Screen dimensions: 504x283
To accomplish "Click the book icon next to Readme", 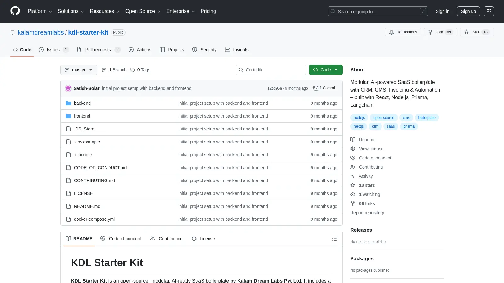I will coord(353,140).
